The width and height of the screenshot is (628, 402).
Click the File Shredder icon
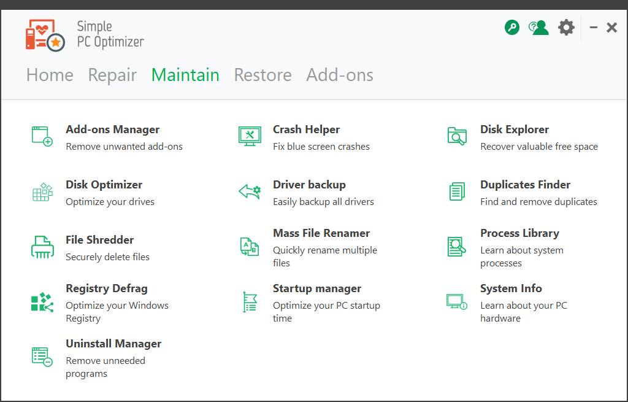point(42,247)
